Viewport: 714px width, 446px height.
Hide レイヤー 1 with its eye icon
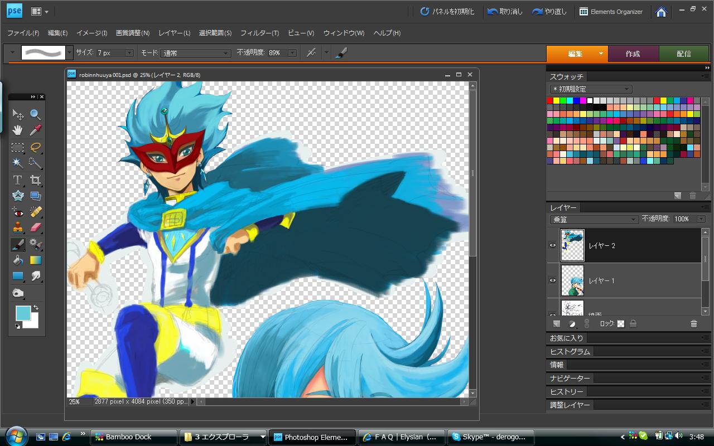553,280
